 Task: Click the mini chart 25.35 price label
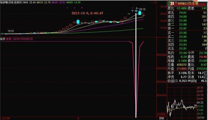pos(200,87)
